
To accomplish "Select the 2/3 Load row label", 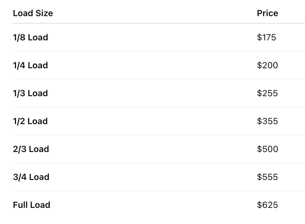I will tap(31, 149).
